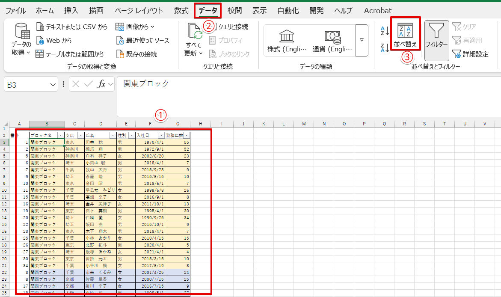This screenshot has height=297, width=501.
Task: Click cell with name 田中 稔
Action: pyautogui.click(x=101, y=142)
